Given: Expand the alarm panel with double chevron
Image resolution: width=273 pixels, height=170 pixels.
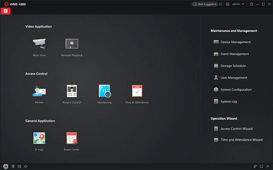Looking at the screenshot, I should (267, 166).
